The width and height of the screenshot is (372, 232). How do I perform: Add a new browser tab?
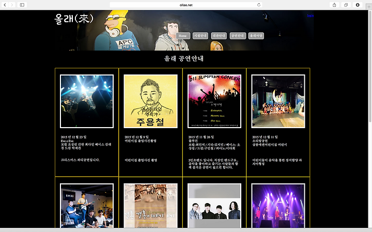pos(369,7)
